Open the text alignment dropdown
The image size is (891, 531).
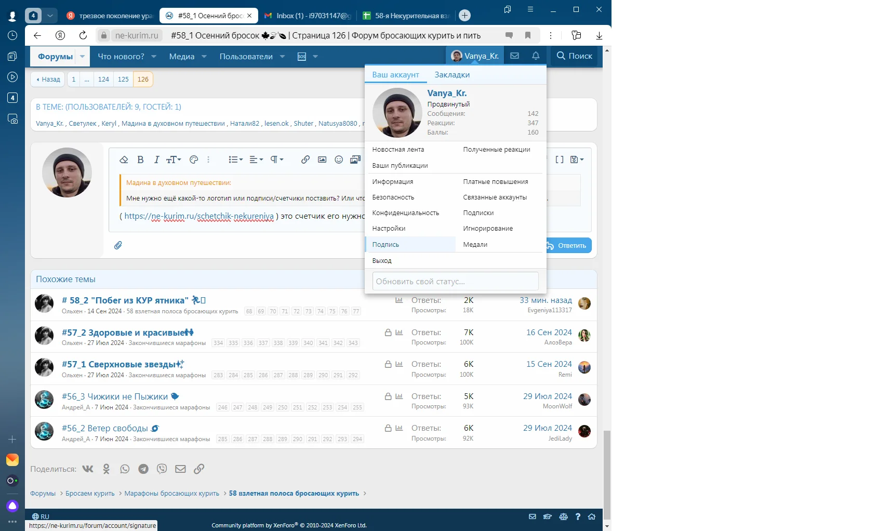tap(256, 160)
